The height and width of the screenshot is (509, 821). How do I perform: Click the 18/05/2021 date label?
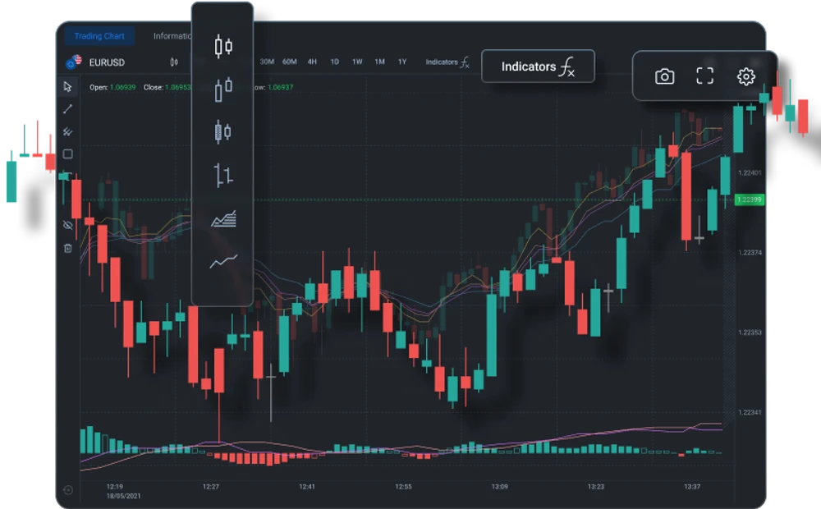(124, 496)
